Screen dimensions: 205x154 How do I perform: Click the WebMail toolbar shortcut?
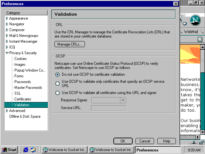coord(191,31)
